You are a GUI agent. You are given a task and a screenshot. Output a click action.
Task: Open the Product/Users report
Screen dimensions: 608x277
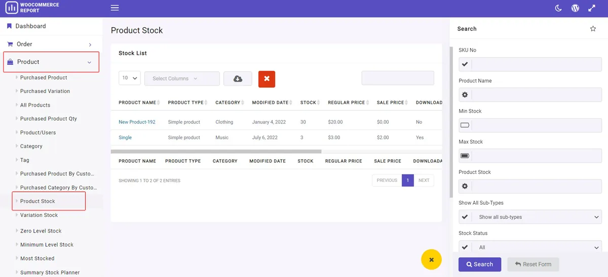[x=38, y=132]
